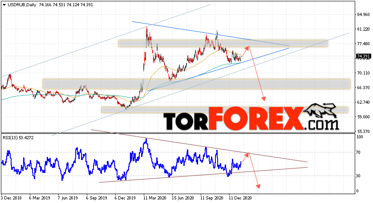Viewport: 373px width, 203px height.
Task: Click the 81.220 price axis label
Action: click(364, 29)
